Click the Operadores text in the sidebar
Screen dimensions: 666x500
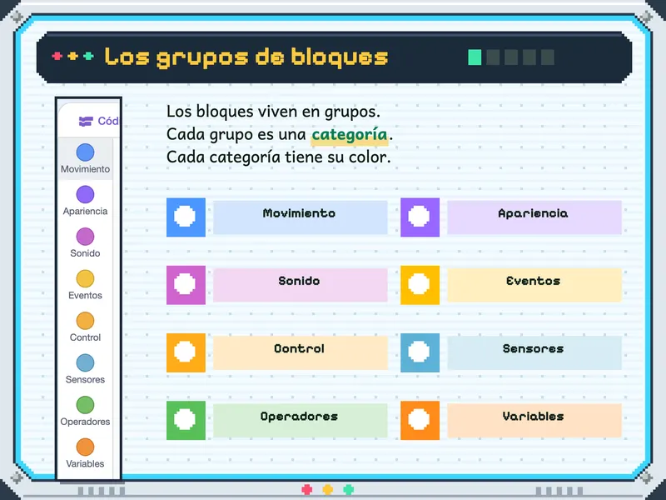coord(85,422)
